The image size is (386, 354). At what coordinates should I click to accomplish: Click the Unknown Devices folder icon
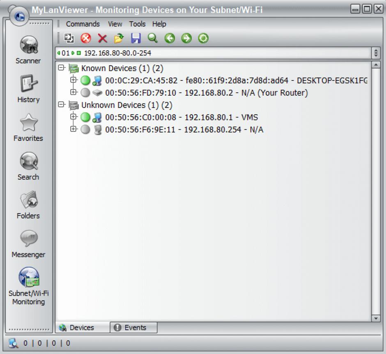pos(74,106)
